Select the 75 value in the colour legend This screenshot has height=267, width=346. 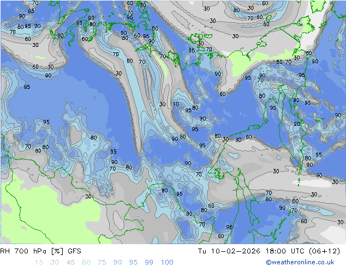click(x=102, y=263)
